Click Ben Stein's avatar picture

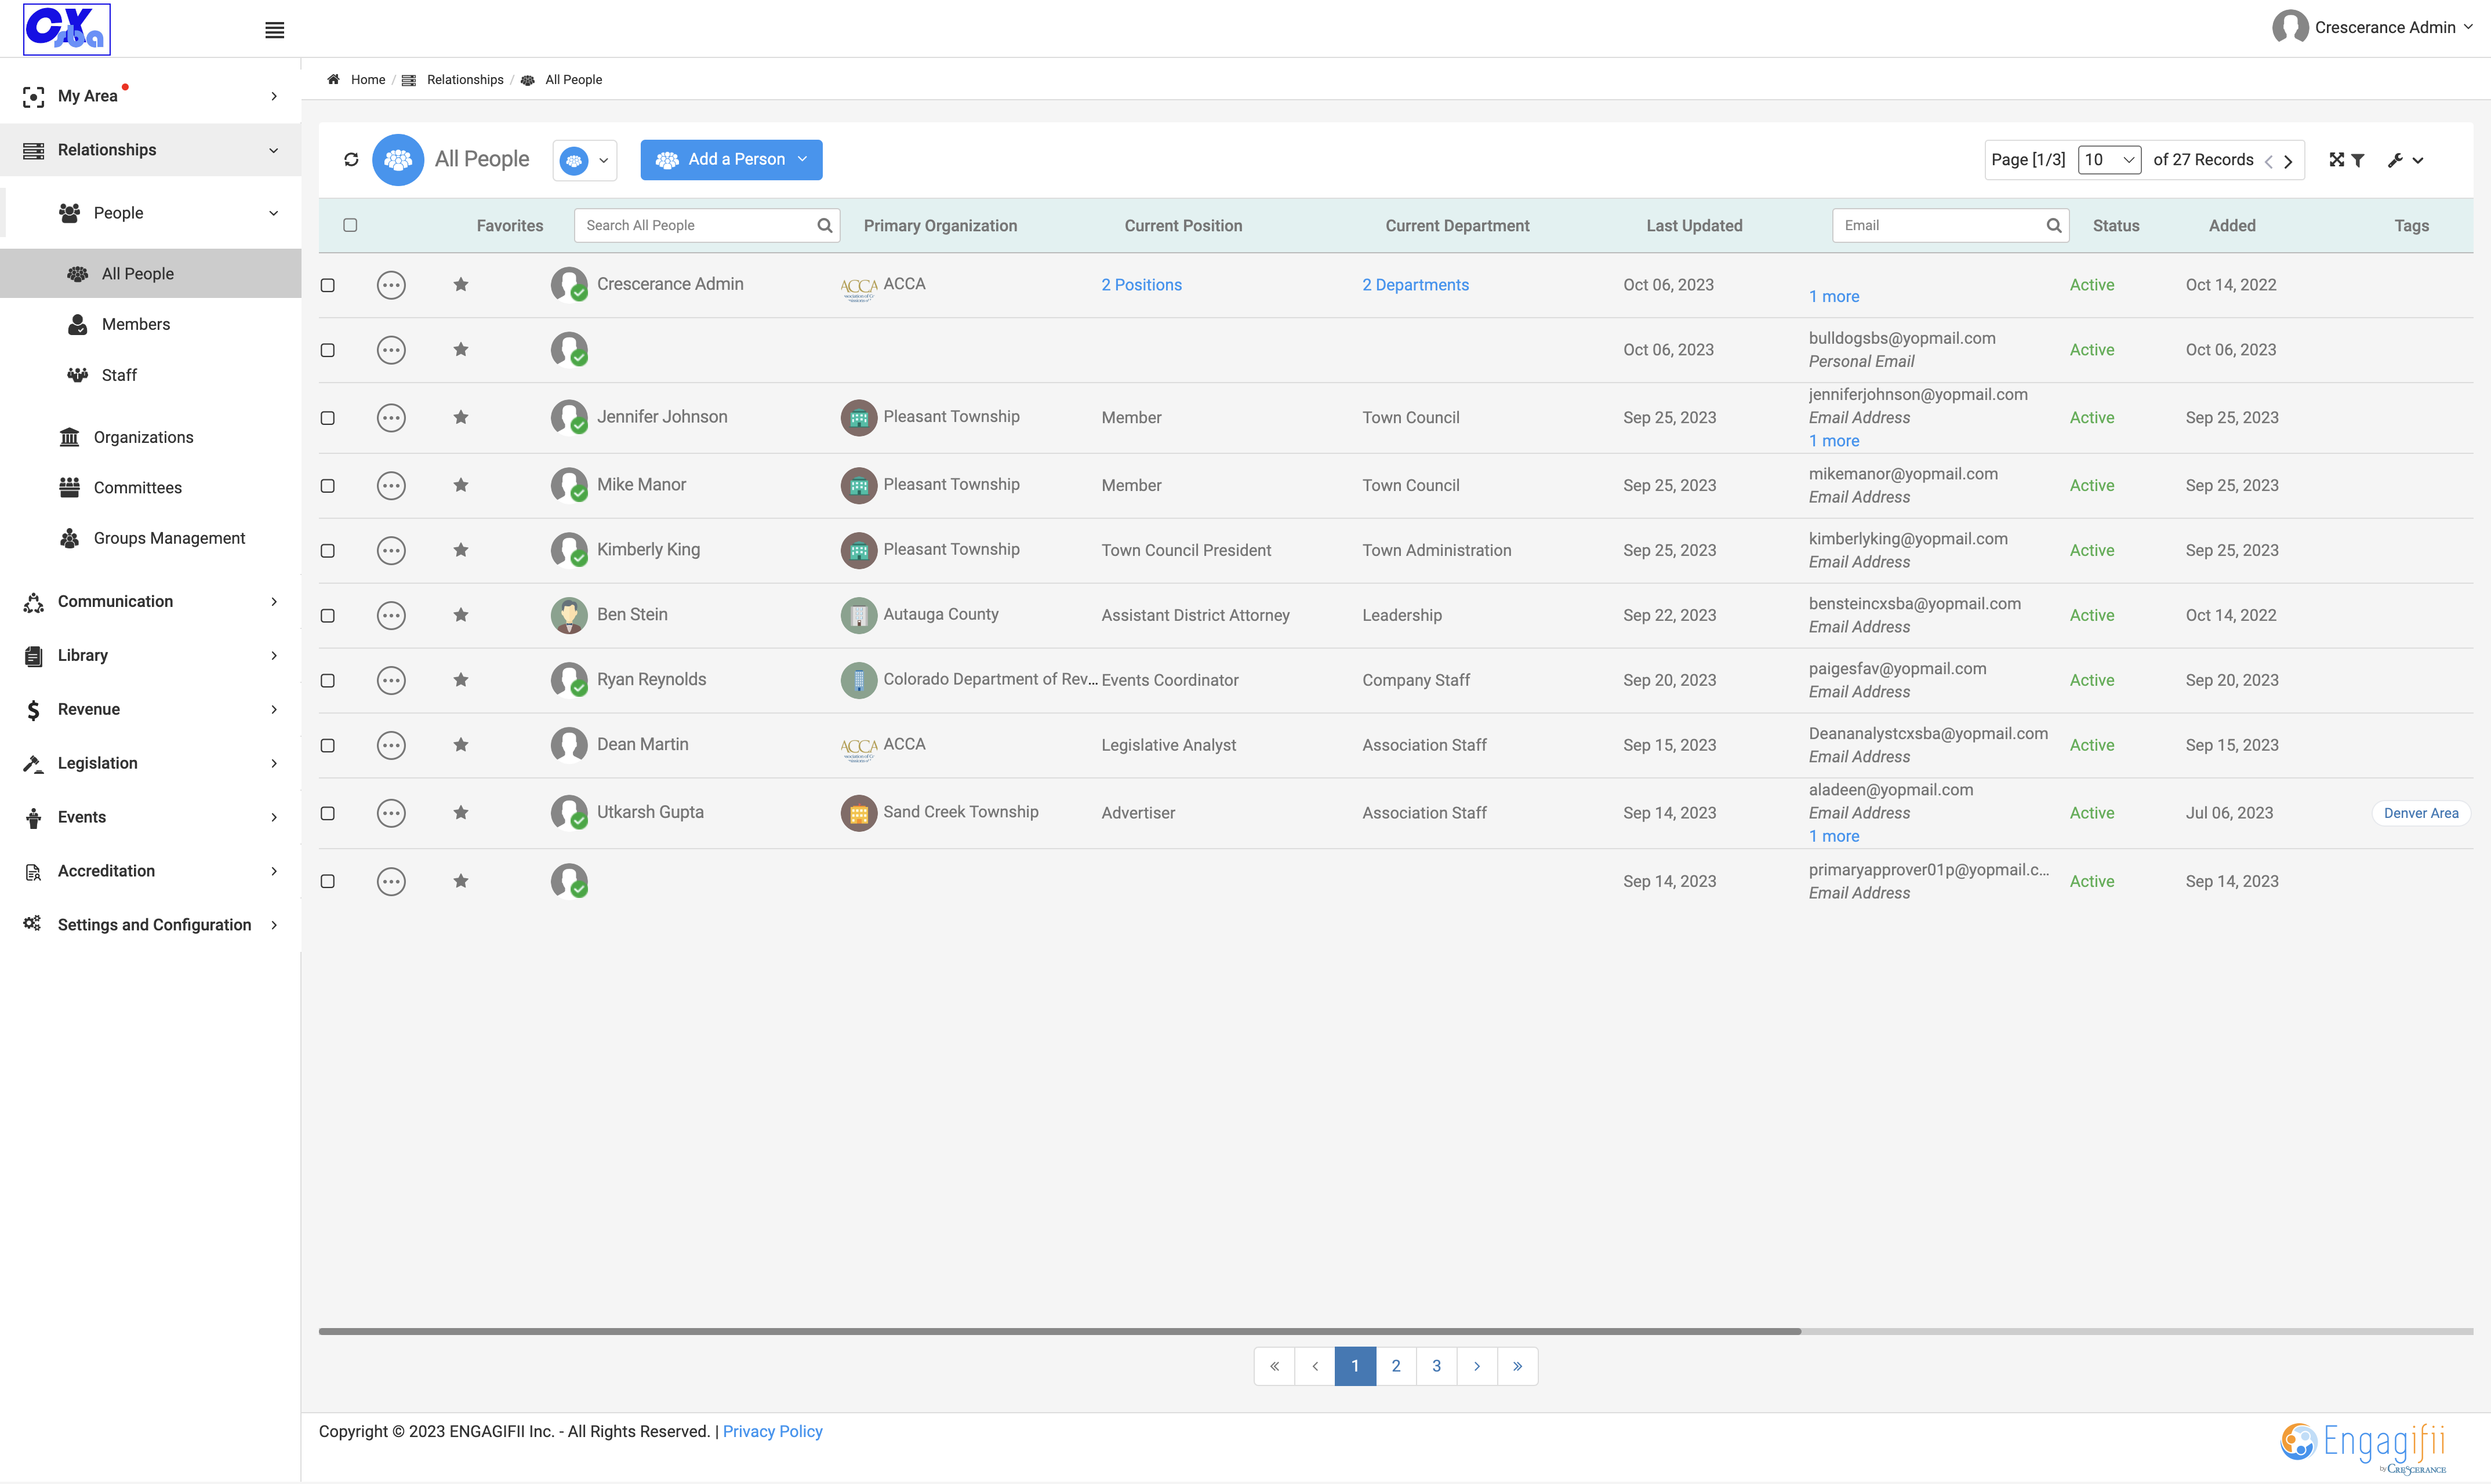point(569,615)
